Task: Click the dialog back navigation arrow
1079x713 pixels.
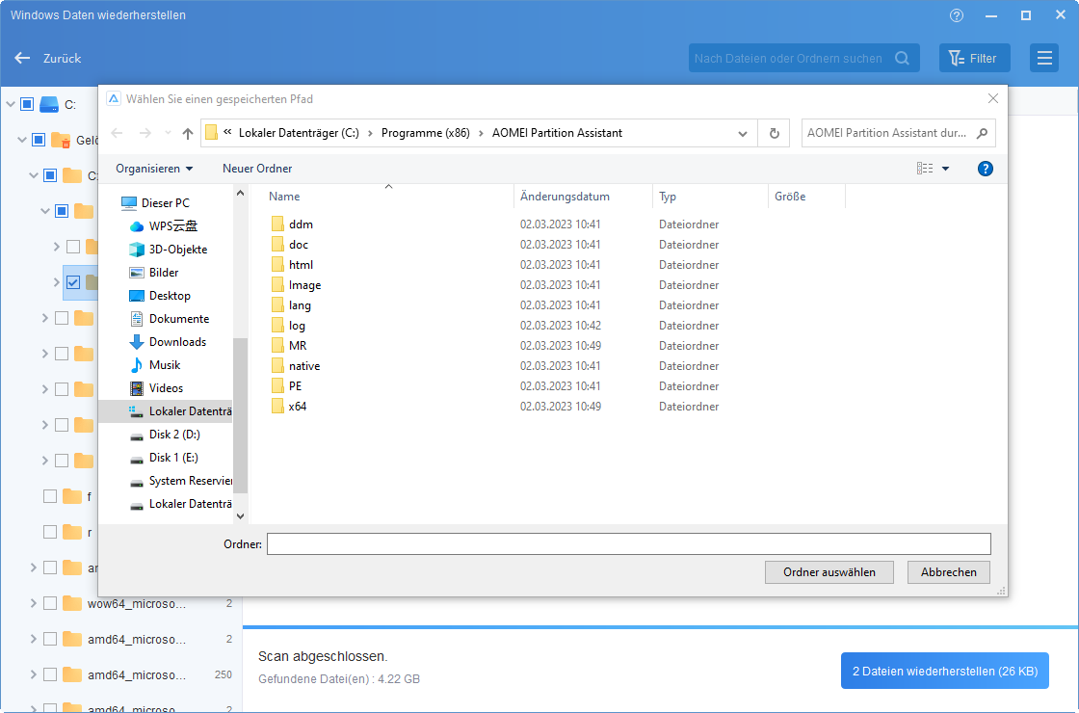Action: click(x=117, y=134)
